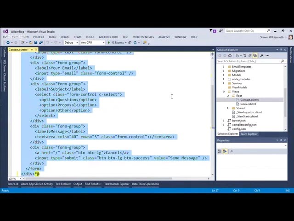Viewport: 294px width, 221px height.
Task: Open the Task Runner Explorer tab
Action: coord(117,184)
